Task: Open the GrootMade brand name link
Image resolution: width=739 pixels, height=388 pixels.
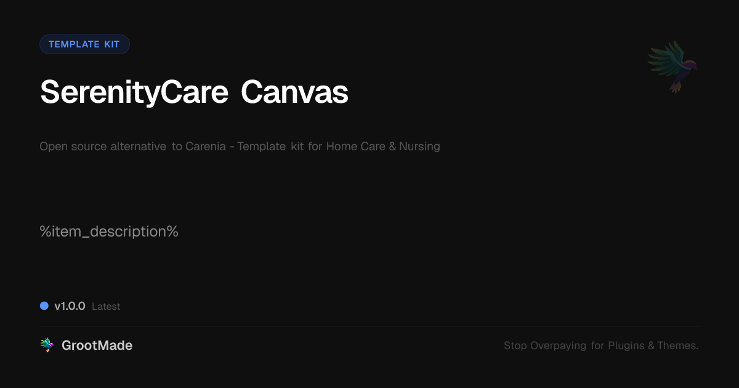Action: tap(97, 346)
